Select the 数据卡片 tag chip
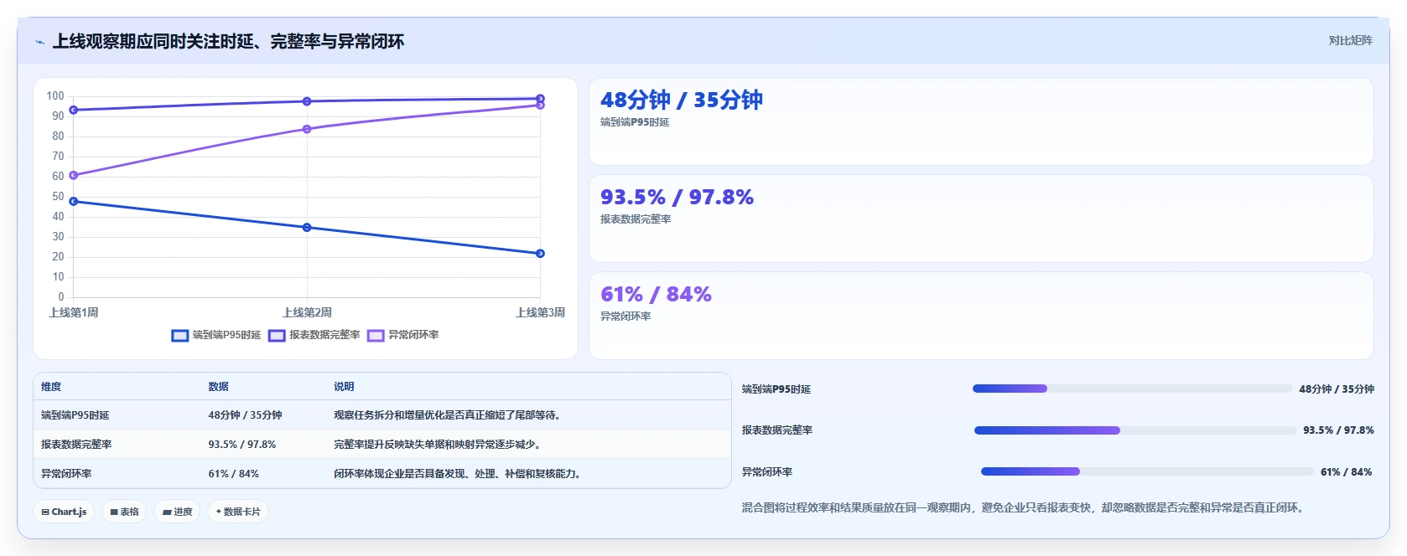This screenshot has height=556, width=1407. [238, 512]
